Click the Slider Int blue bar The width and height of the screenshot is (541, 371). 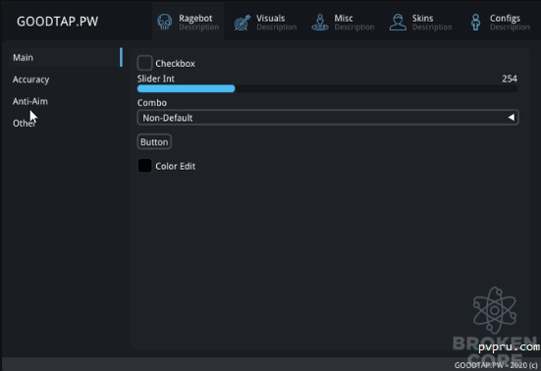click(x=186, y=88)
